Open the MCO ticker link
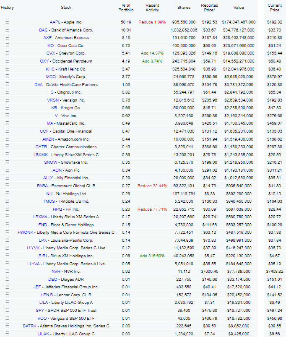Viewport: 286px width, 337px height. [51, 76]
